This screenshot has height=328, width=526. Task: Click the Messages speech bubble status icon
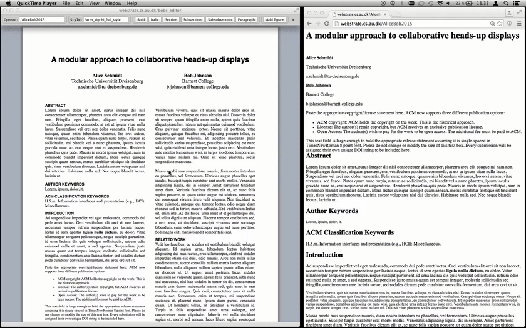coord(421,3)
